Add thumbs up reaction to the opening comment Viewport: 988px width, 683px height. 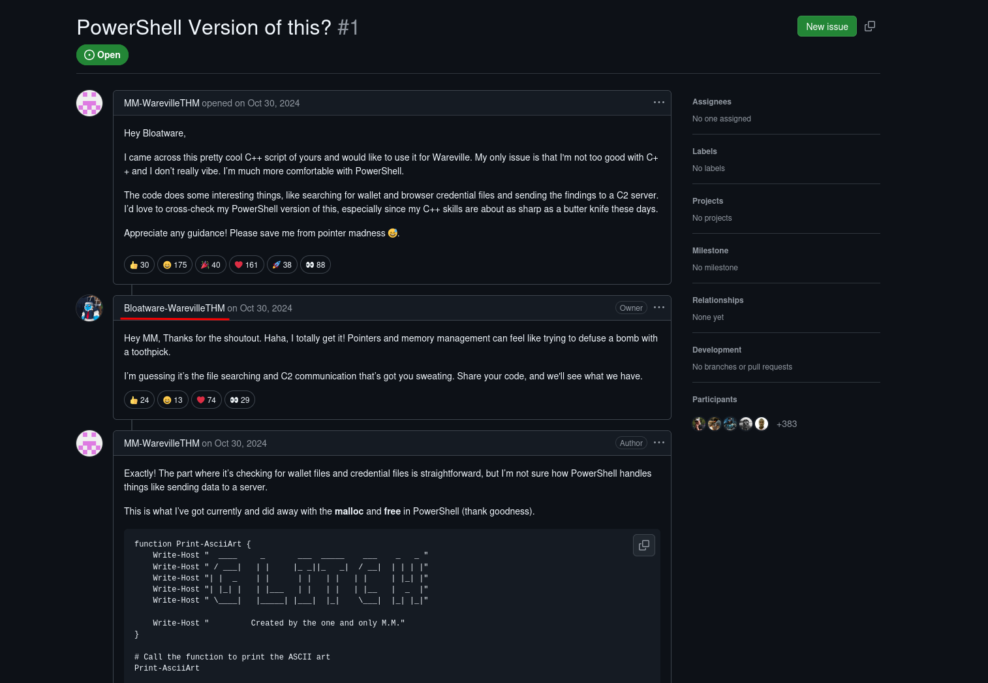139,264
